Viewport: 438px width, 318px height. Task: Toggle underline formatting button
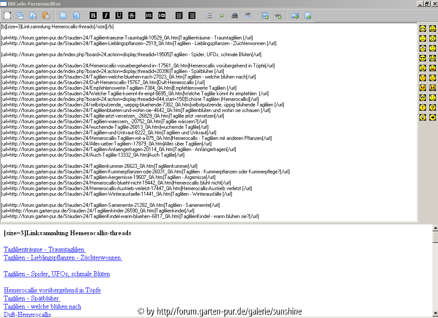pyautogui.click(x=119, y=16)
